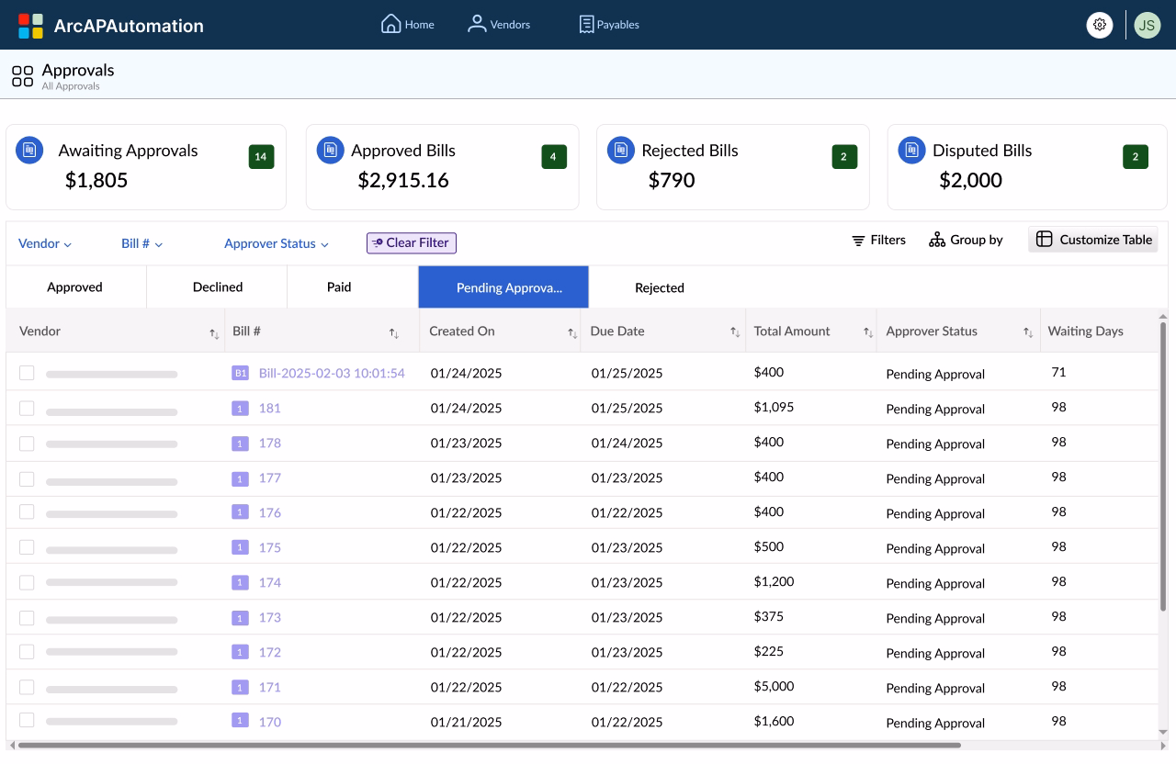This screenshot has width=1176, height=764.
Task: Click the badge icon next to bill 173
Action: tap(240, 617)
